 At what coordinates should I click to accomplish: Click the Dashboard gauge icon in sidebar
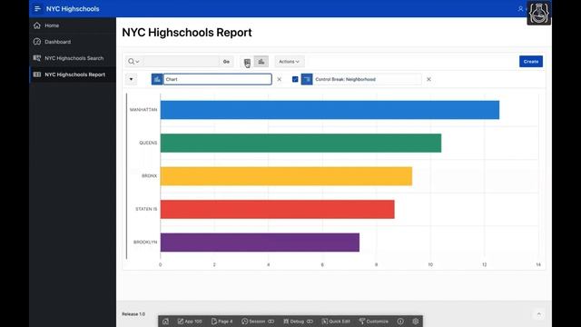[x=37, y=42]
